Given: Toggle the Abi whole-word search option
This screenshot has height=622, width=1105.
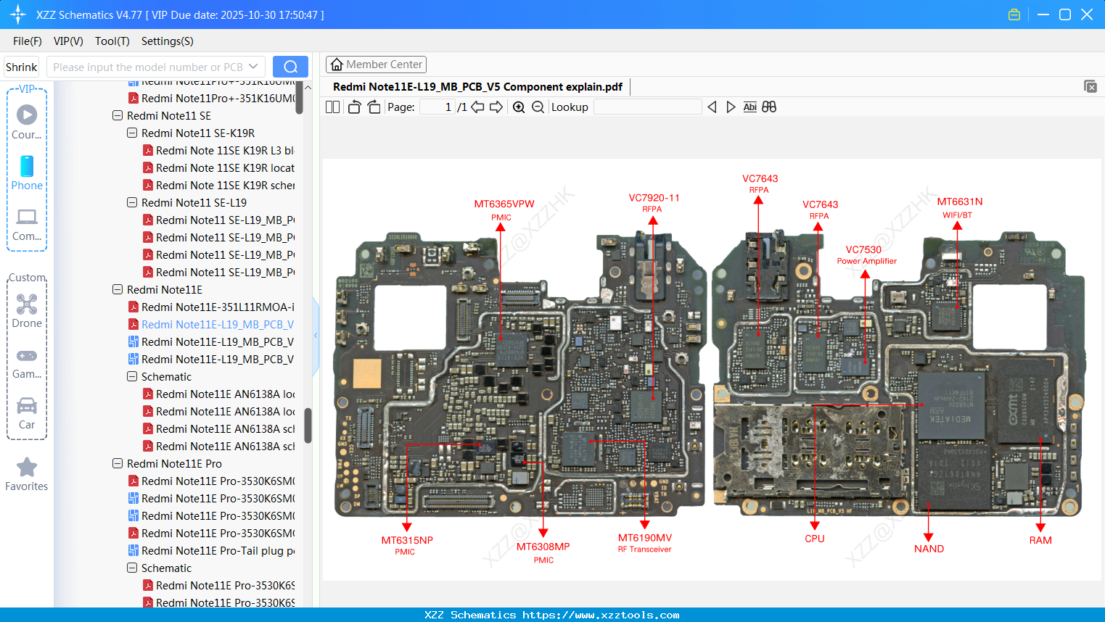Looking at the screenshot, I should (749, 107).
